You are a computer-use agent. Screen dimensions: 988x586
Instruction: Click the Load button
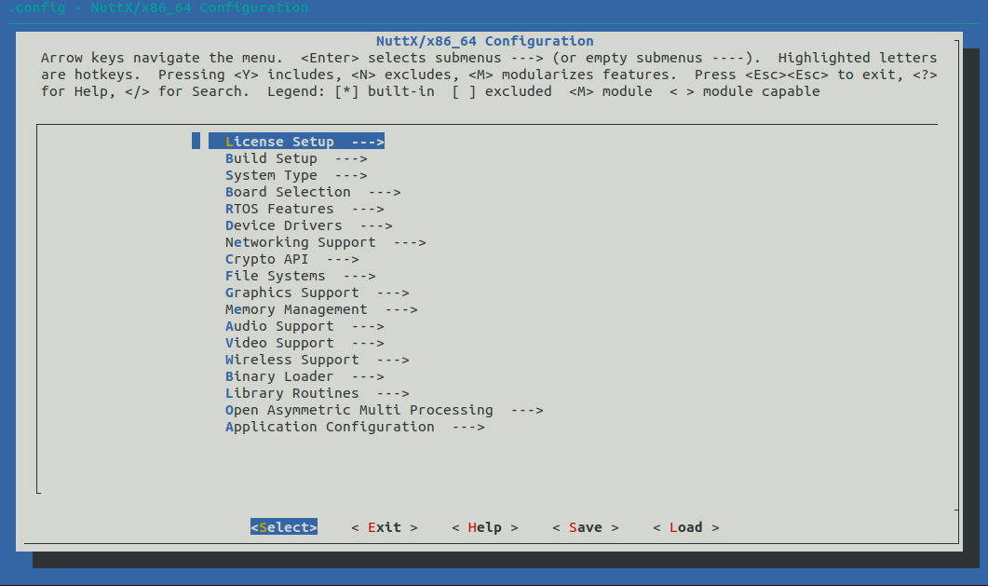click(x=686, y=527)
